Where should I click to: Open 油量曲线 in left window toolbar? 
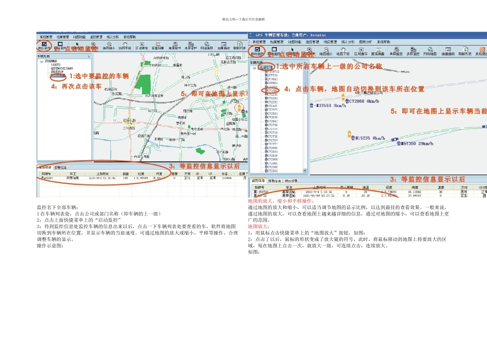pos(224,46)
